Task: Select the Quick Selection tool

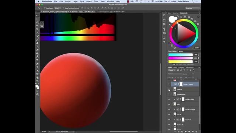Action: point(37,25)
